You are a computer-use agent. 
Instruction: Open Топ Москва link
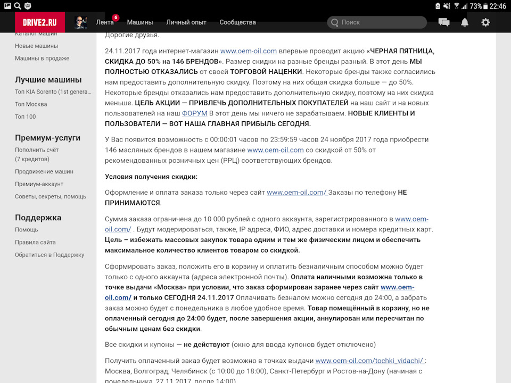31,104
